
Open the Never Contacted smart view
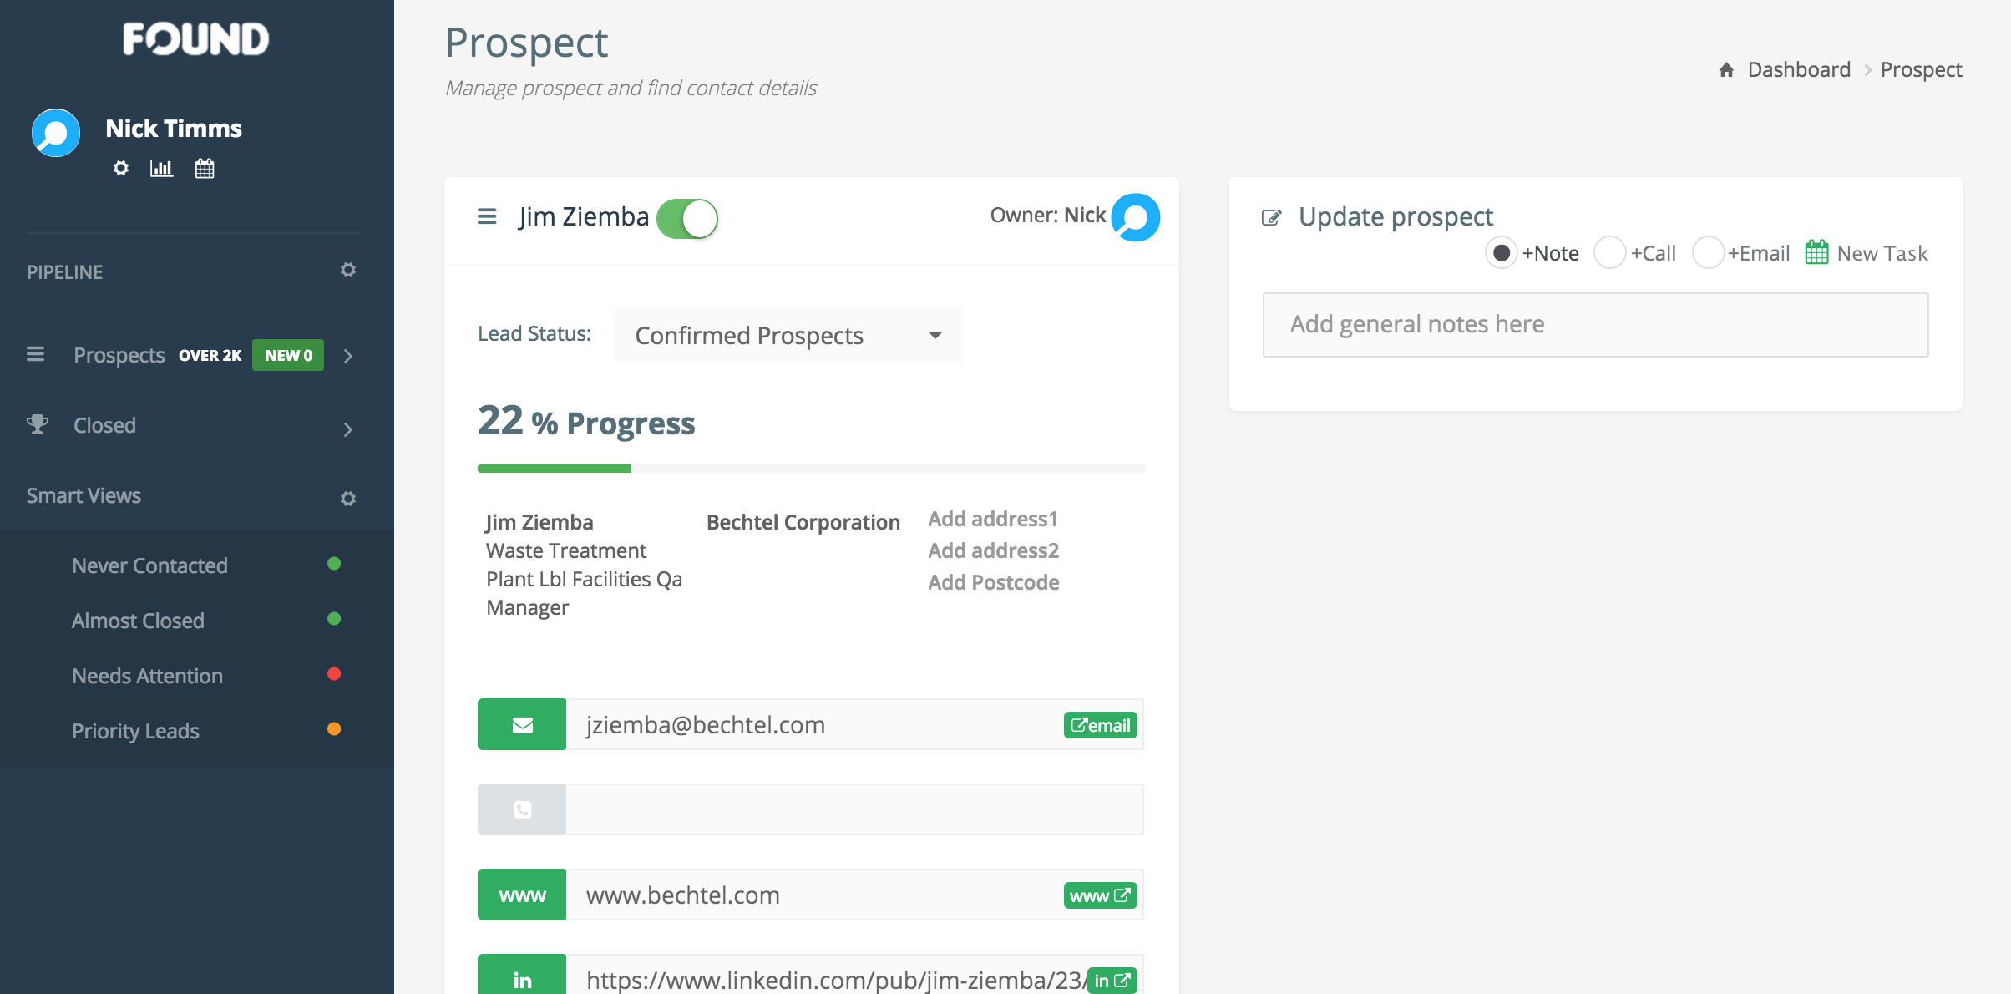(149, 565)
